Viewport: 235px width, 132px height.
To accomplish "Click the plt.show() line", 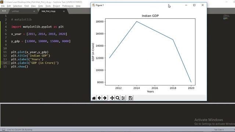I will 19,66.
